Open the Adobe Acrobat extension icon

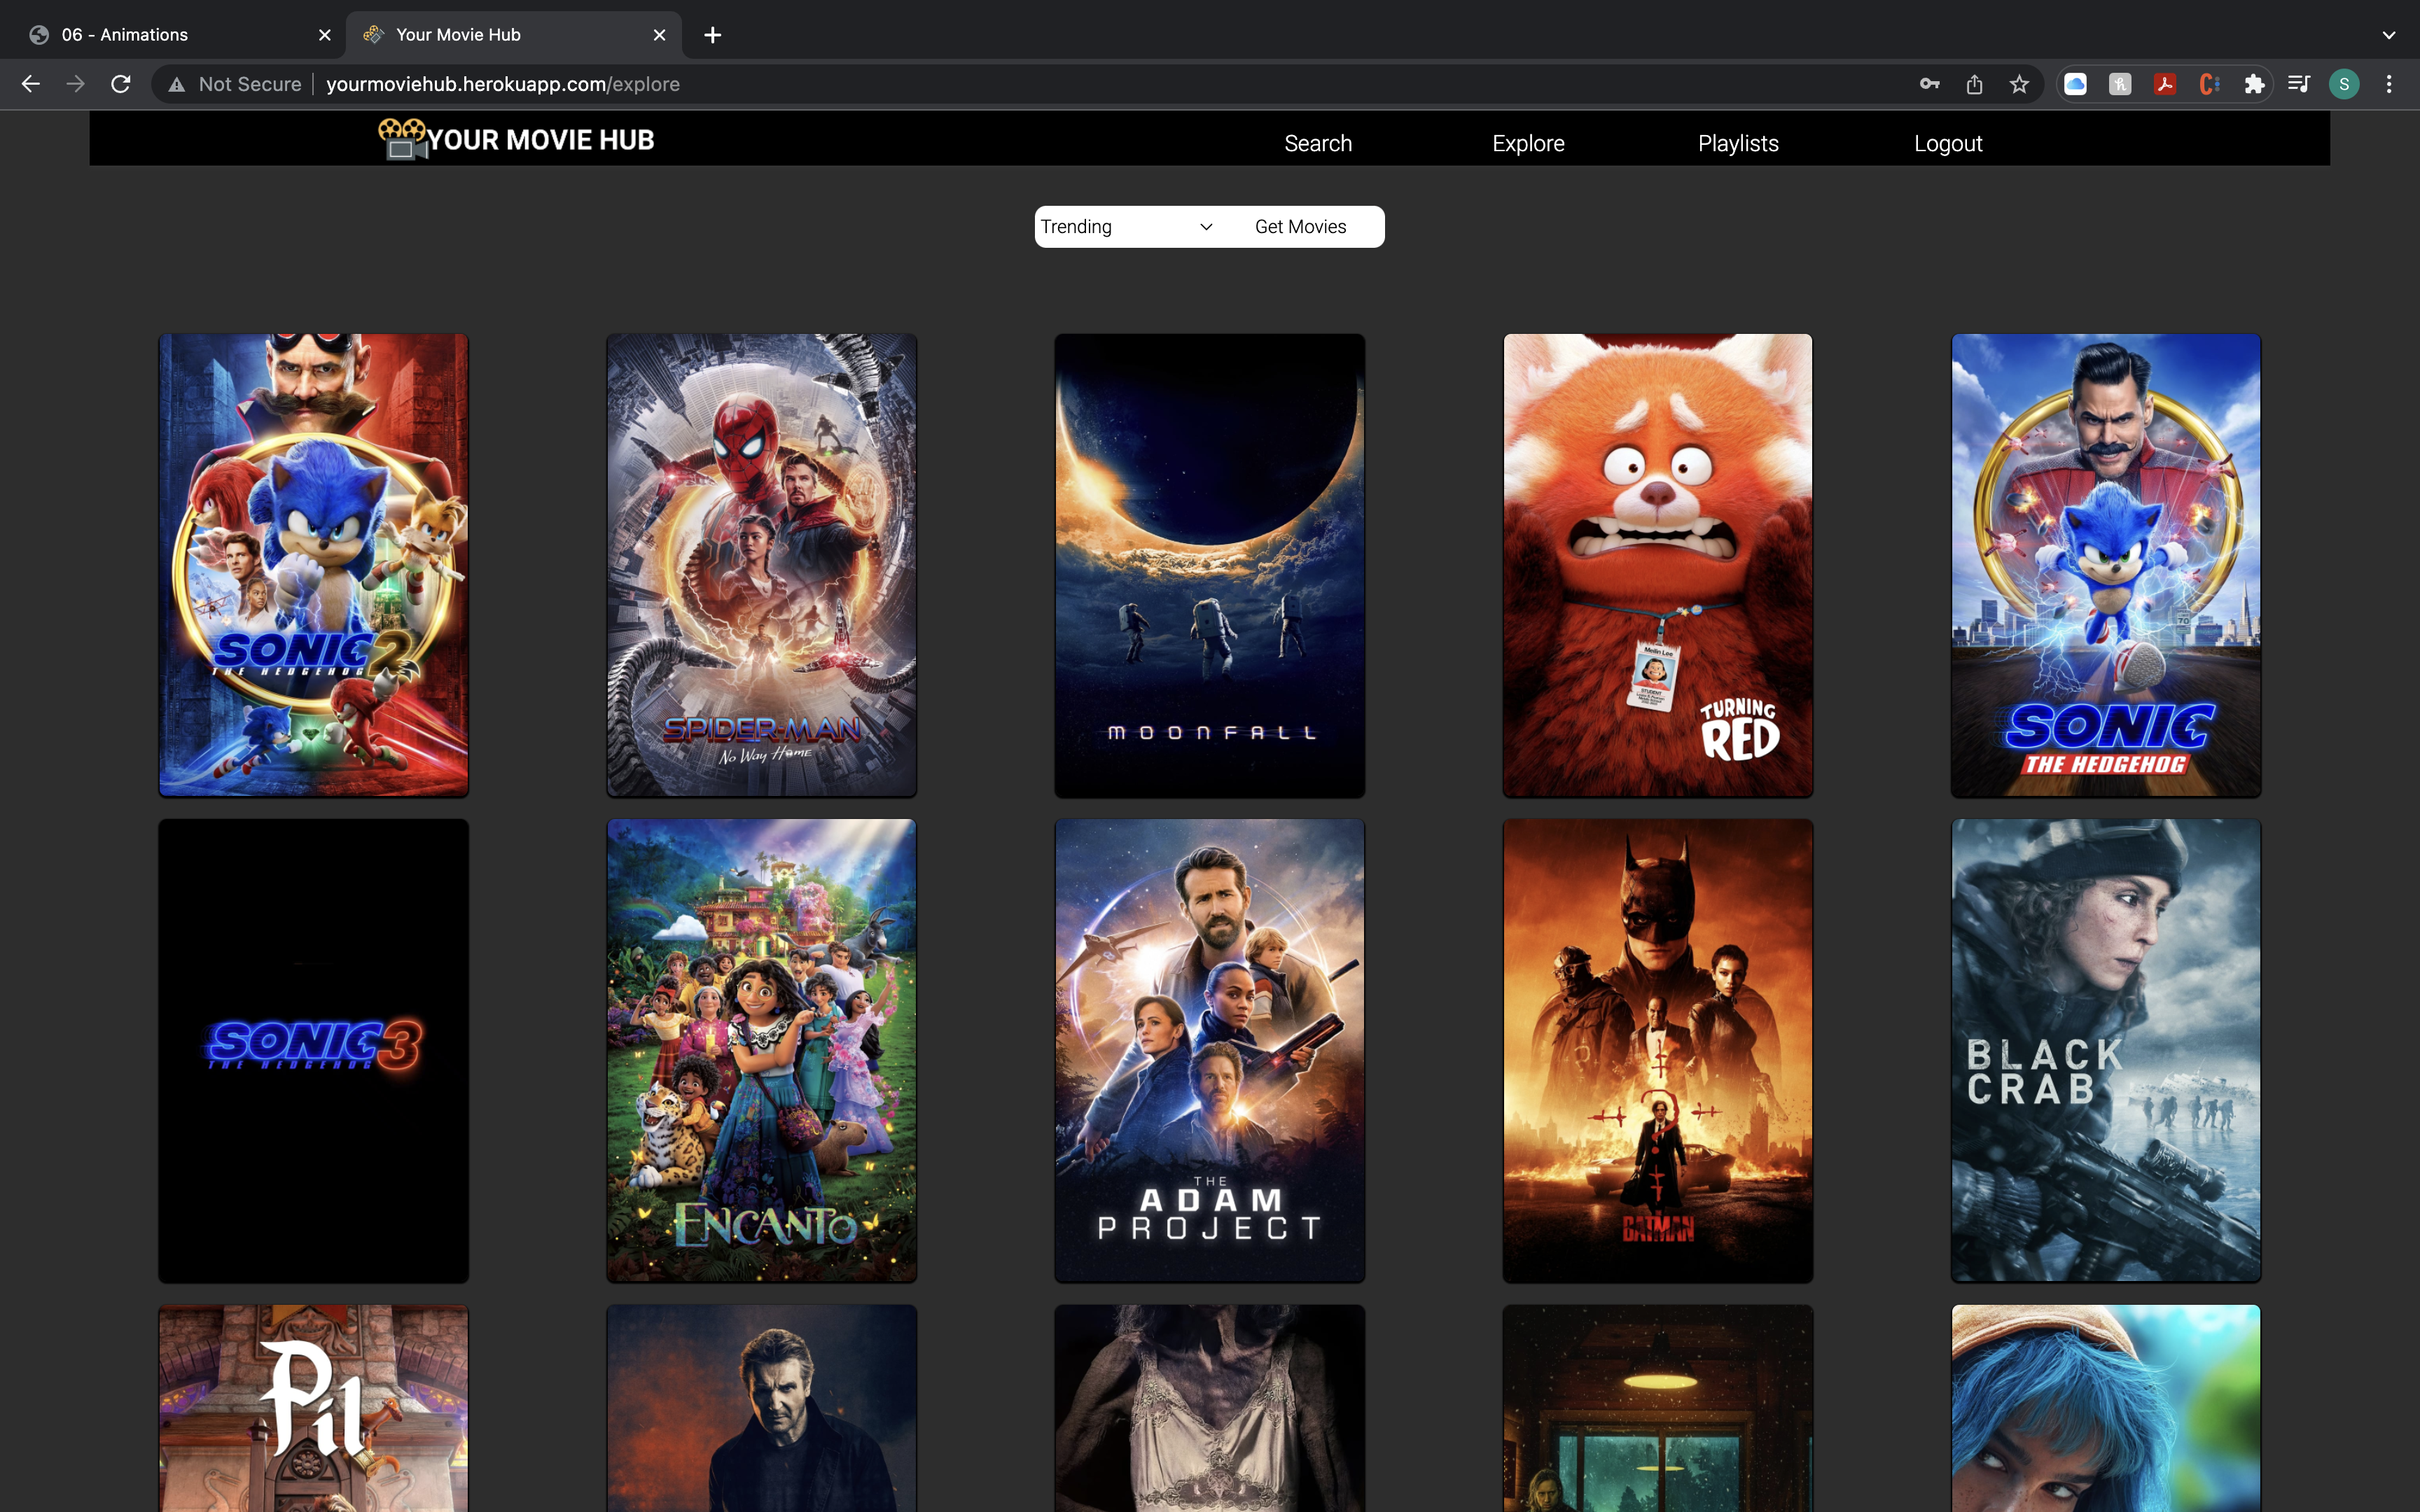point(2165,84)
